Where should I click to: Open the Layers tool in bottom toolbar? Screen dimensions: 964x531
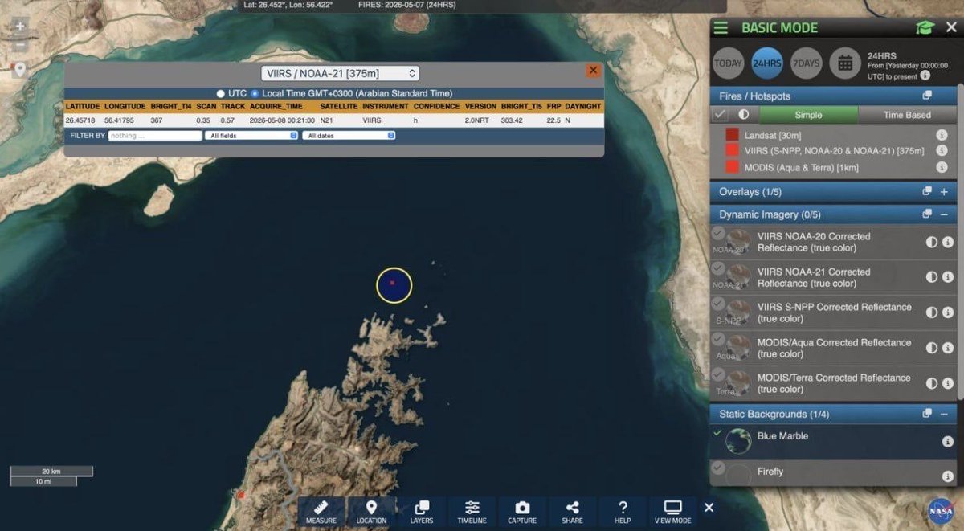click(x=421, y=512)
